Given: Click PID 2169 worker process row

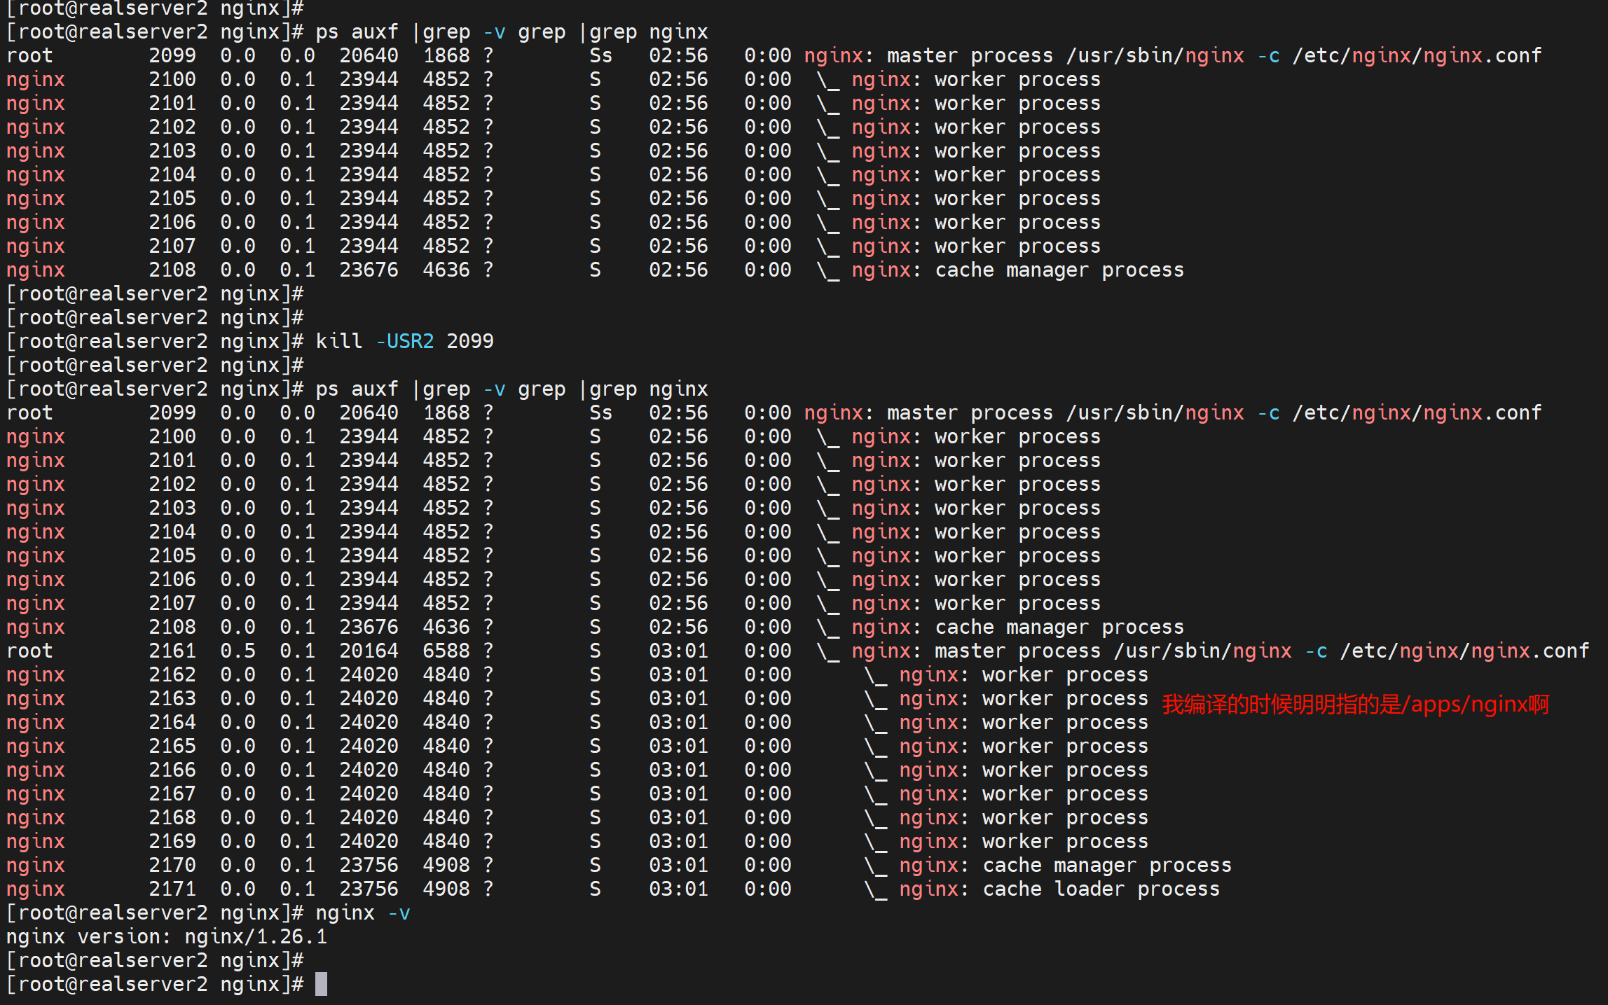Looking at the screenshot, I should tap(172, 841).
